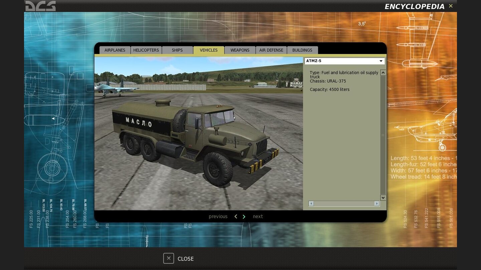Go to the AIR DEFENSE tab
Viewport: 481px width, 270px height.
point(271,50)
